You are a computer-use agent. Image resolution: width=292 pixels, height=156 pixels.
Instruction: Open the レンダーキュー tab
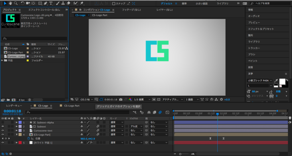[x=15, y=106]
